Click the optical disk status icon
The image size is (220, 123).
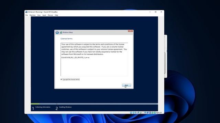(133, 112)
